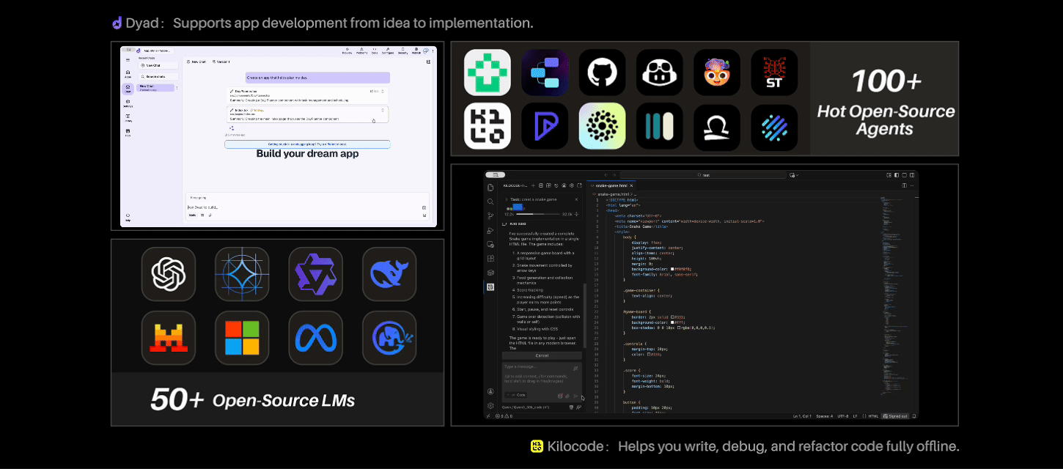Open the debugging-loop tip banner in Dyad
Viewport: 1063px width, 469px height.
[307, 144]
